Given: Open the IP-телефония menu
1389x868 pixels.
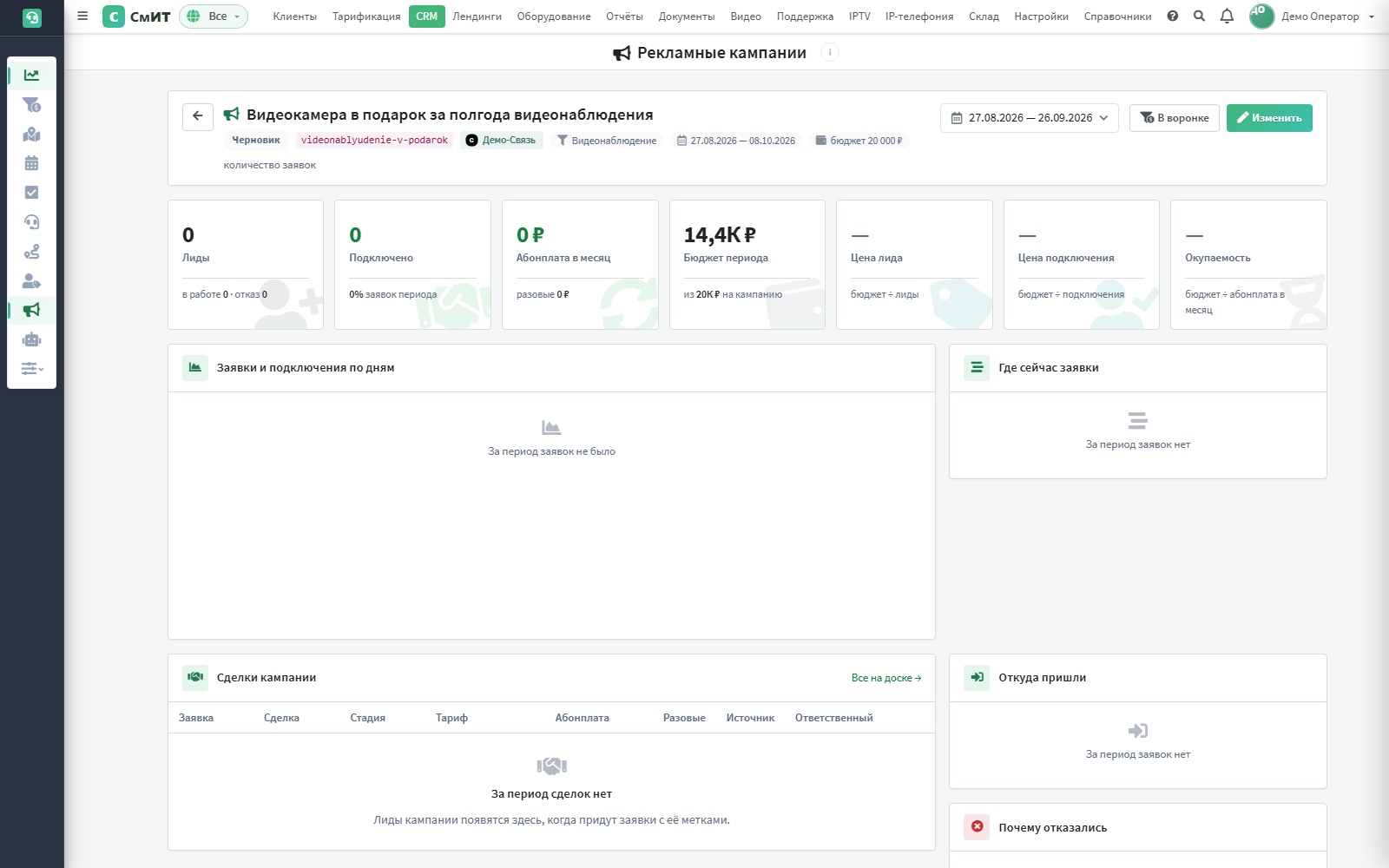Looking at the screenshot, I should 919,16.
